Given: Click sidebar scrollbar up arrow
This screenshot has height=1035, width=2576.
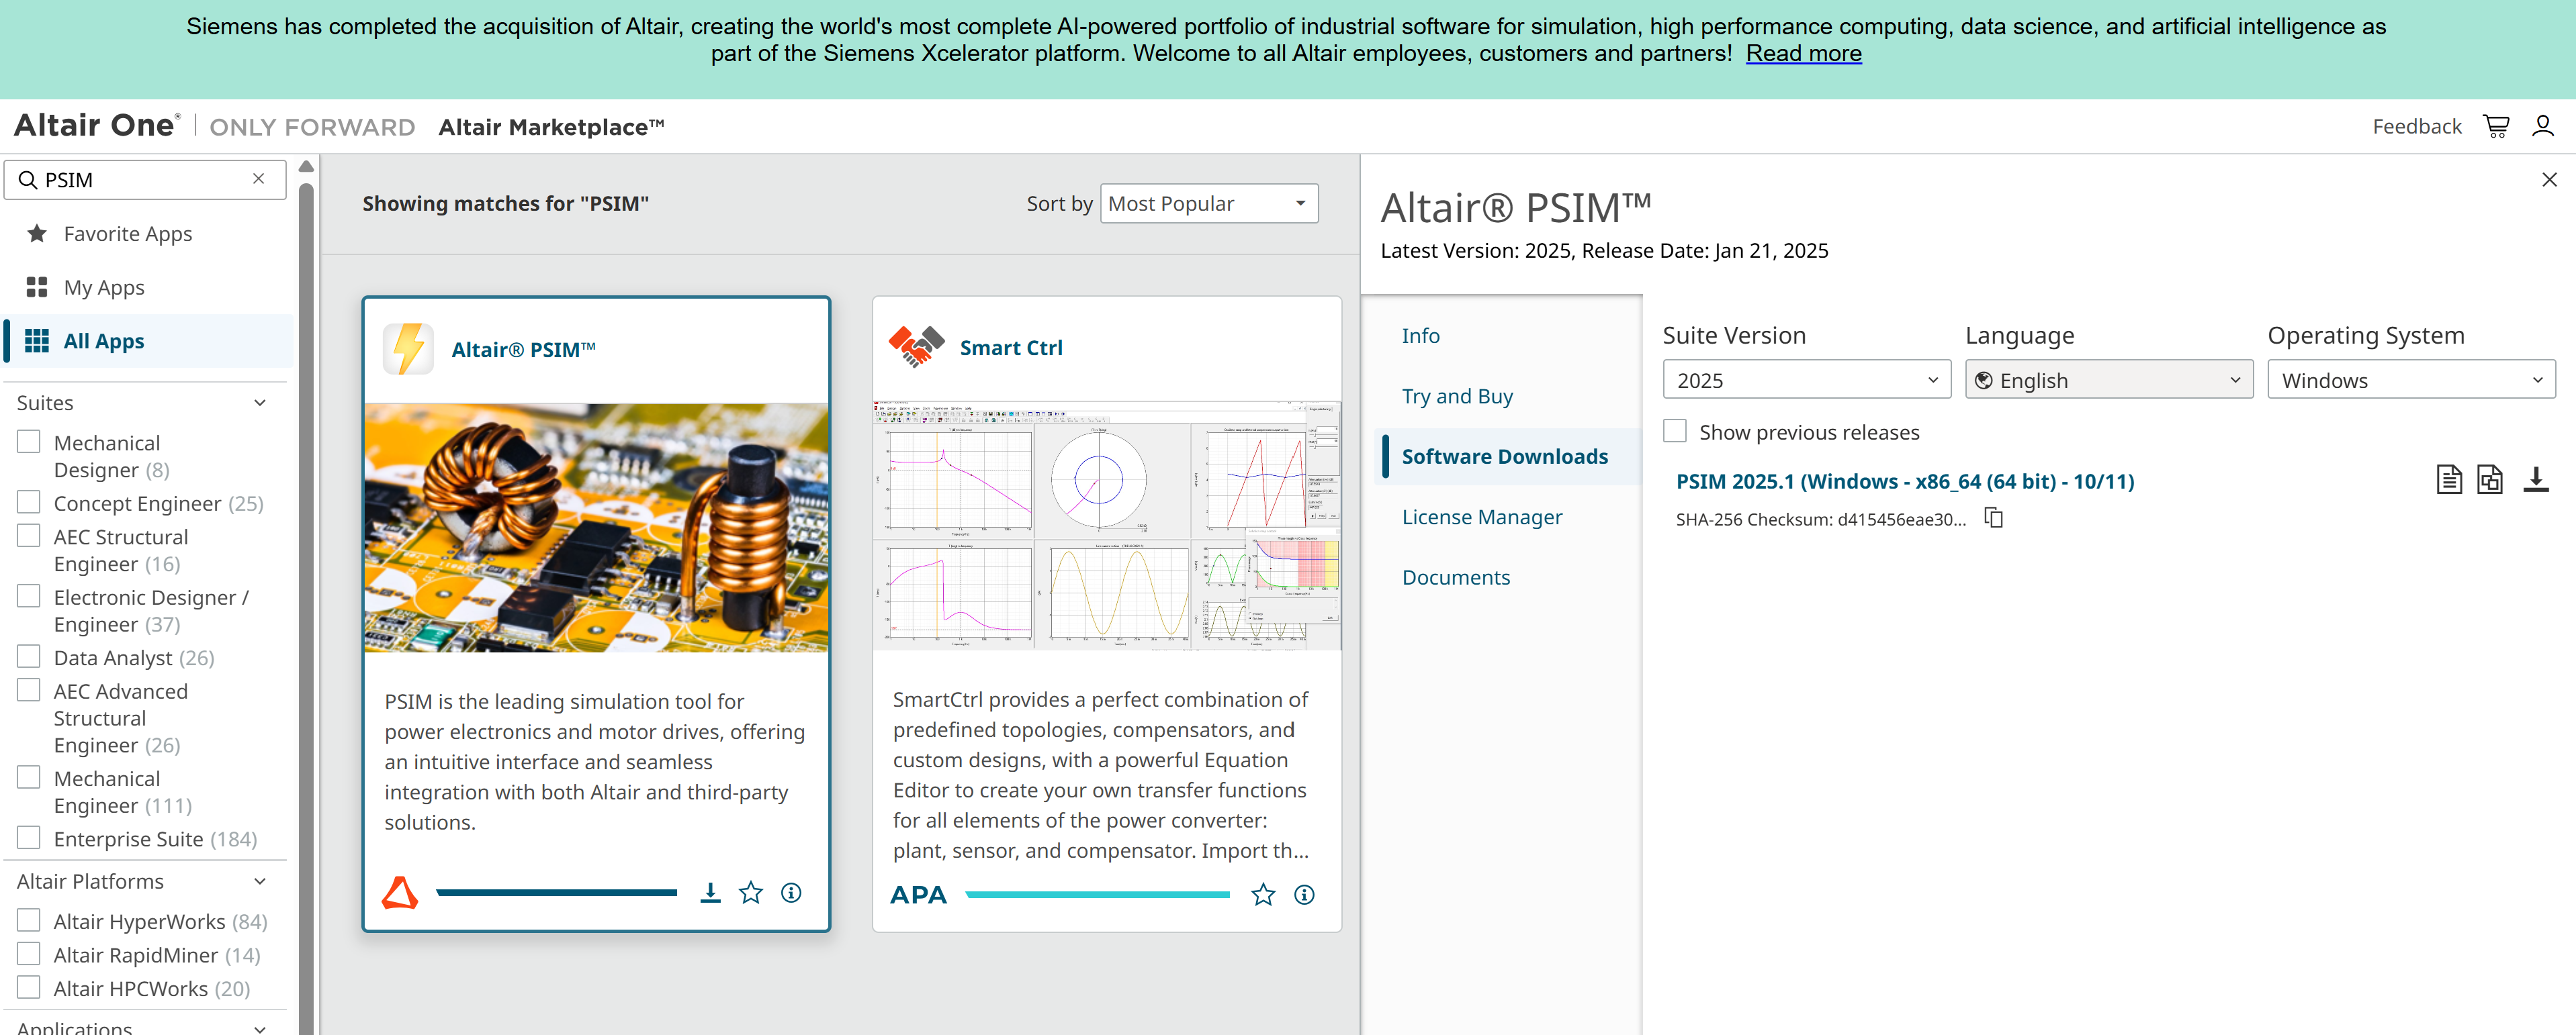Looking at the screenshot, I should [x=306, y=167].
